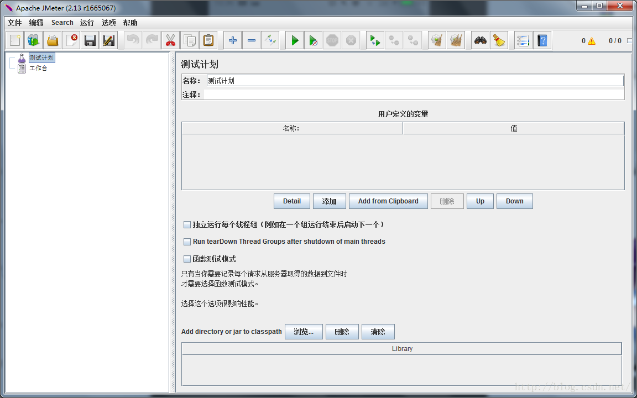637x398 pixels.
Task: Click the greyed Shutdown icon
Action: point(351,40)
